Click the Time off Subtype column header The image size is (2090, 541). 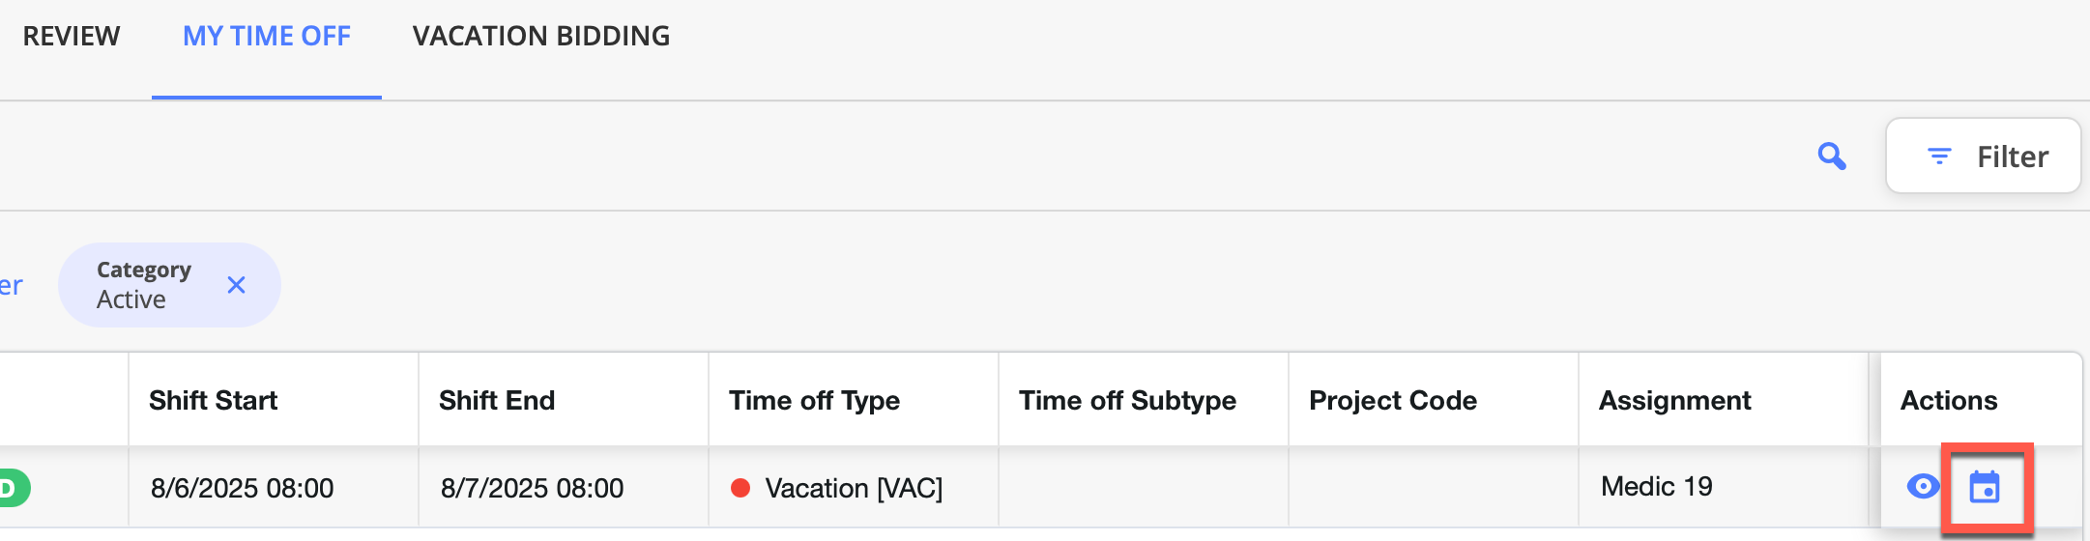(x=1127, y=400)
